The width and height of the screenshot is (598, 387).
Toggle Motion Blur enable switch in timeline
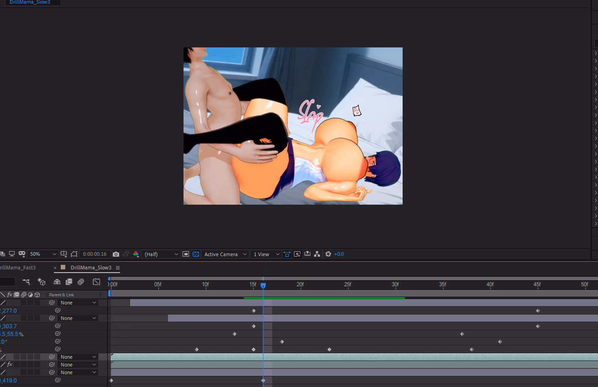pos(81,282)
